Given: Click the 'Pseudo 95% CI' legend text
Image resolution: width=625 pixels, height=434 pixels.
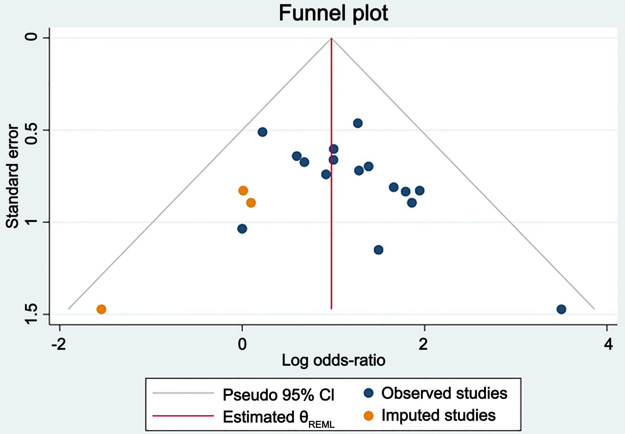Looking at the screenshot, I should click(278, 395).
